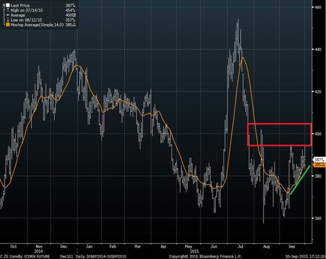The image size is (326, 259).
Task: Click the orange 385 moving average tag
Action: pos(319,165)
